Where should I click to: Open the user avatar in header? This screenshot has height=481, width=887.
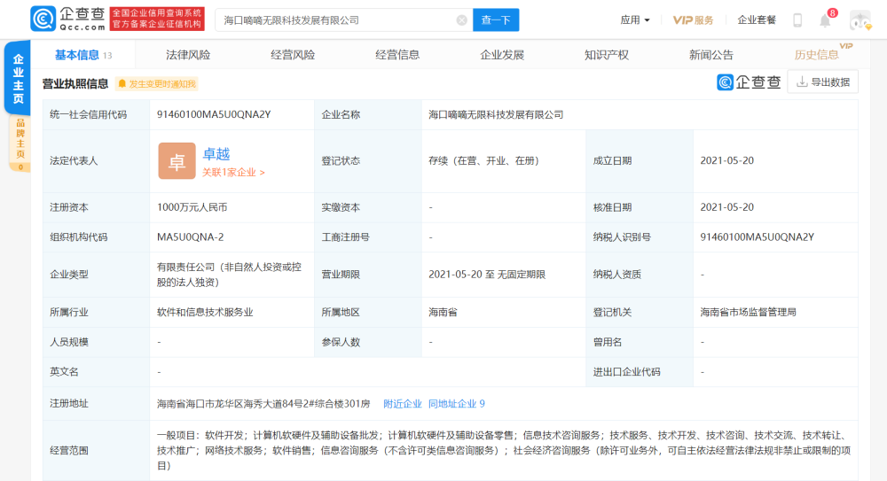point(860,21)
